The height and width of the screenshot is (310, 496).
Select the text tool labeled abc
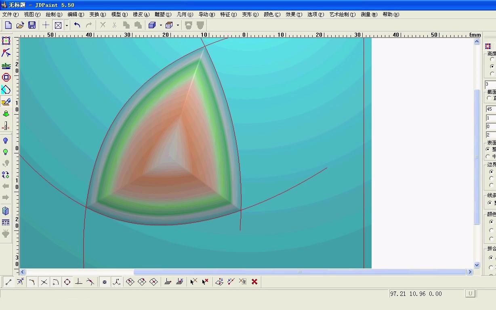point(6,65)
